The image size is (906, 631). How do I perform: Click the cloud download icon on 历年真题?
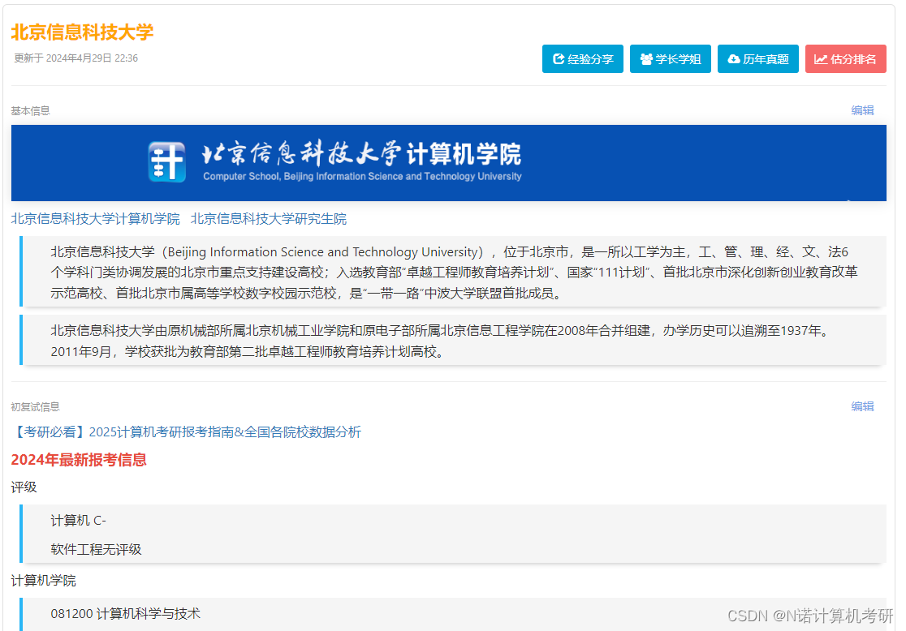pos(735,58)
